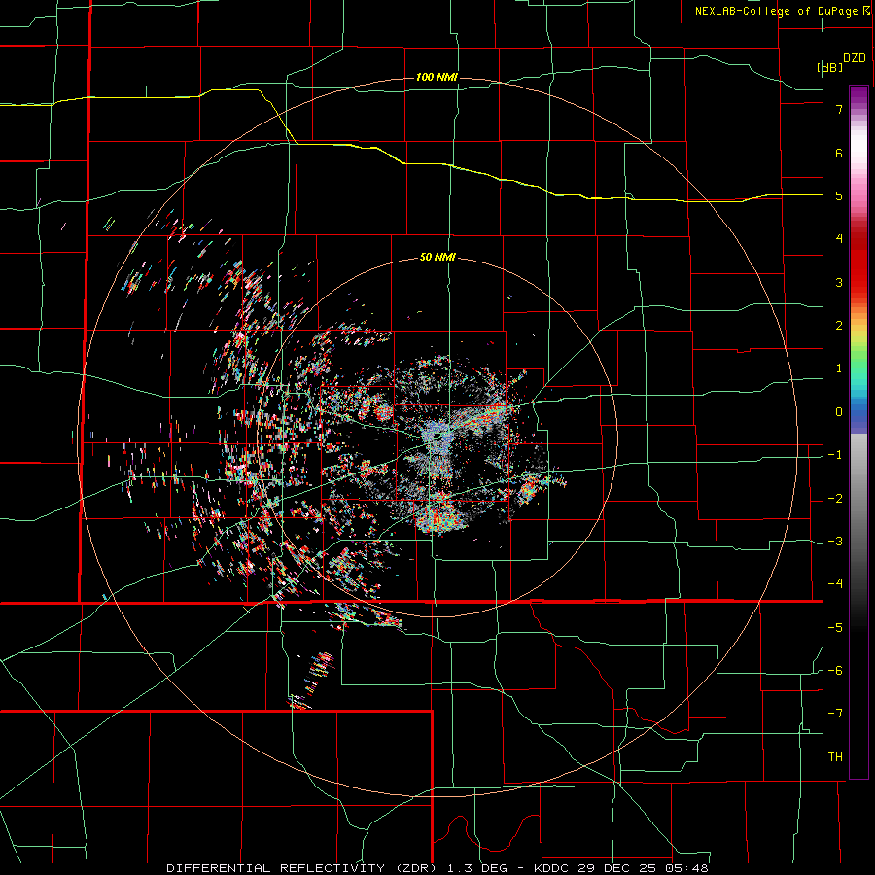Click the -4 value on the color scale
This screenshot has height=875, width=875.
click(835, 584)
